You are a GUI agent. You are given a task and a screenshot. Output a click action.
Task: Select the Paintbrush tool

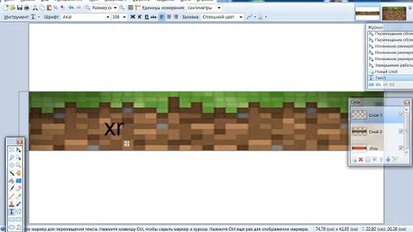coord(12,188)
